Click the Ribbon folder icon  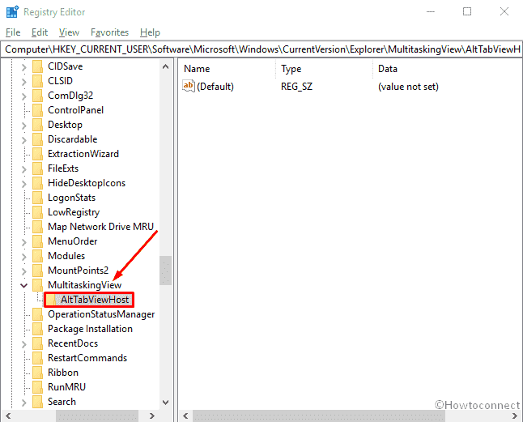click(38, 373)
